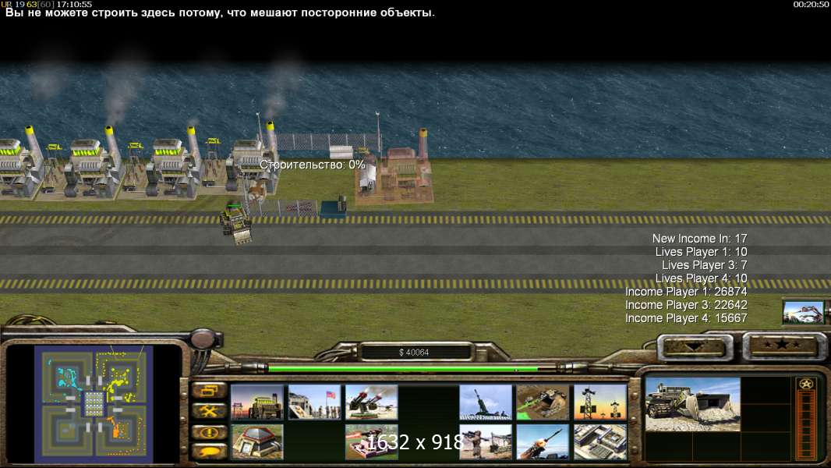Click the radar minimap
831x468 pixels.
[94, 404]
